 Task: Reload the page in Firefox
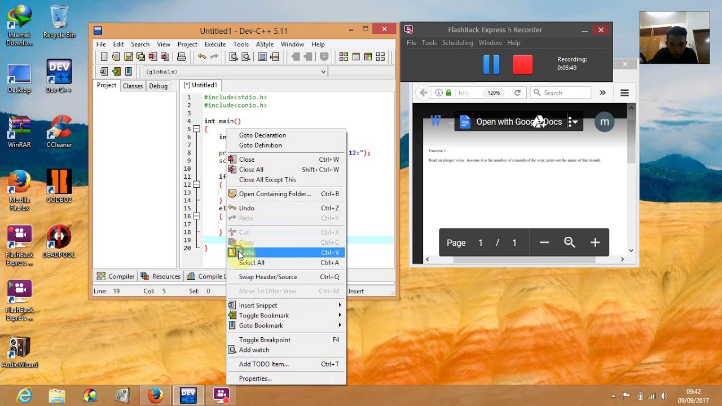point(517,92)
